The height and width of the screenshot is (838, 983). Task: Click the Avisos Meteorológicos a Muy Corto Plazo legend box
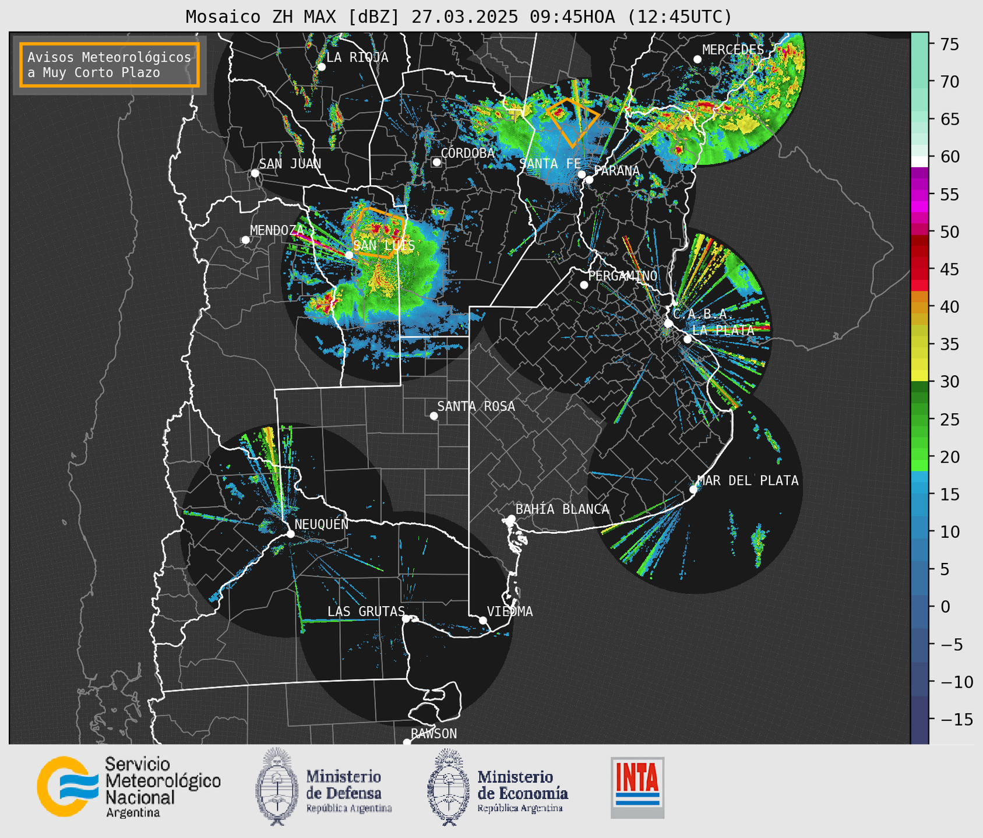click(110, 65)
